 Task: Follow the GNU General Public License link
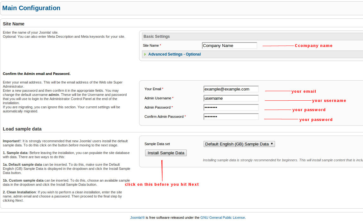(222, 218)
